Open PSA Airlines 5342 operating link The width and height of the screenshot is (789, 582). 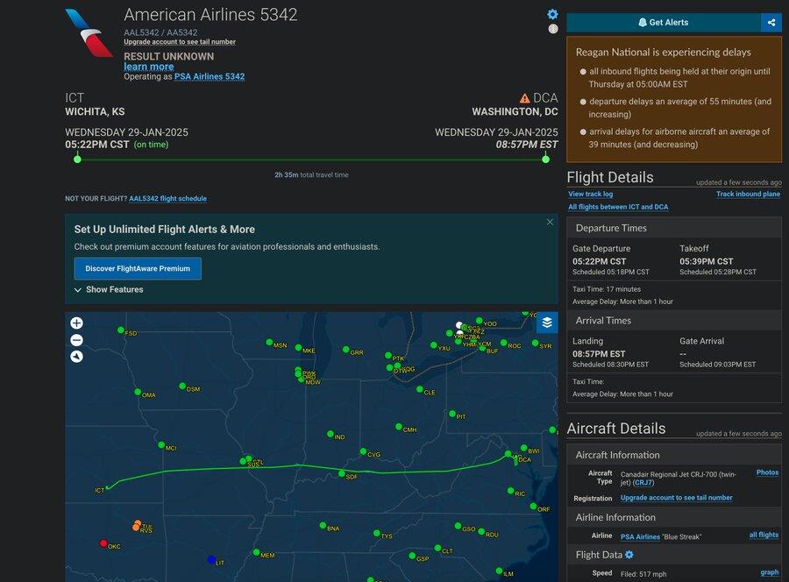point(210,76)
